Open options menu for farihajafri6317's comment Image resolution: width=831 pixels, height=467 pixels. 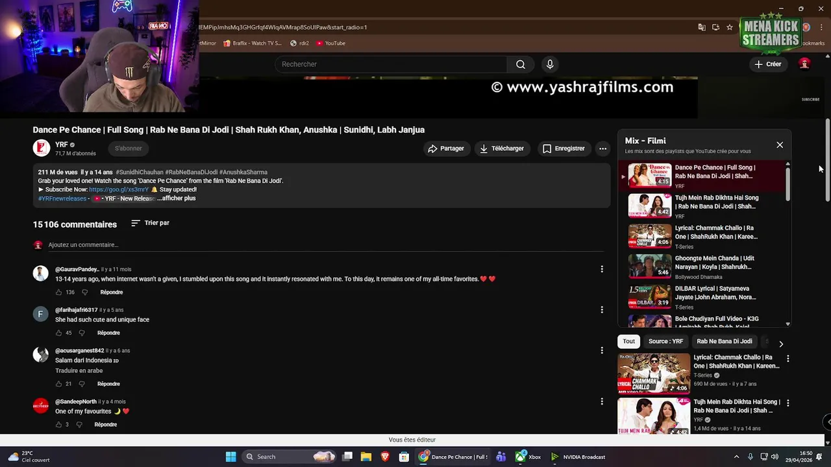602,310
